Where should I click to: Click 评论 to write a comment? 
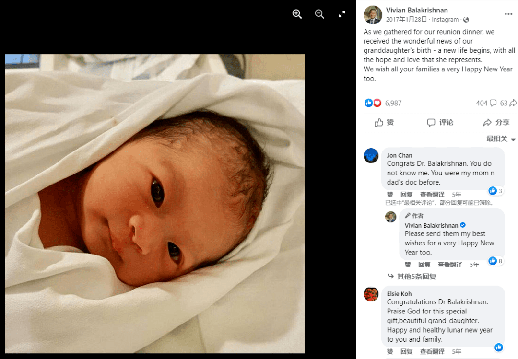pos(440,123)
